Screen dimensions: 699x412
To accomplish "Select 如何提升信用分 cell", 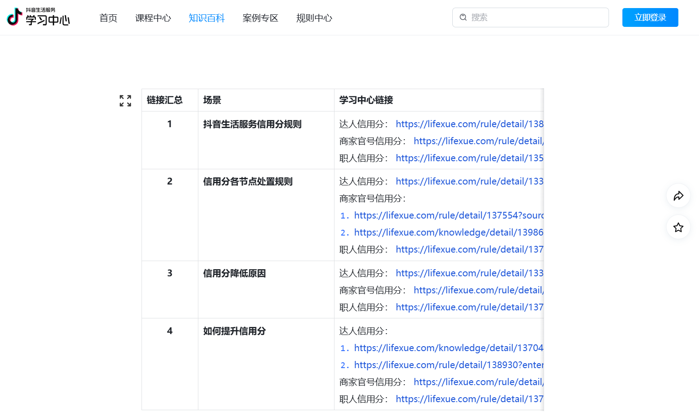I will click(266, 364).
